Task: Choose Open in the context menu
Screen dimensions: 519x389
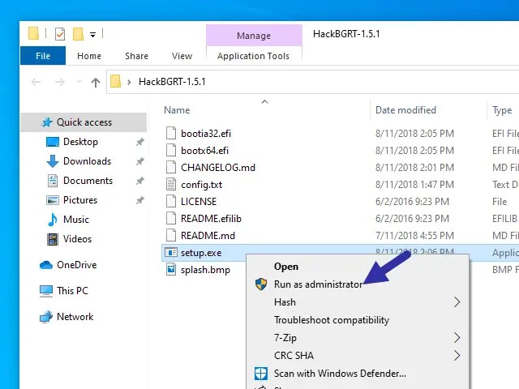Action: click(286, 267)
